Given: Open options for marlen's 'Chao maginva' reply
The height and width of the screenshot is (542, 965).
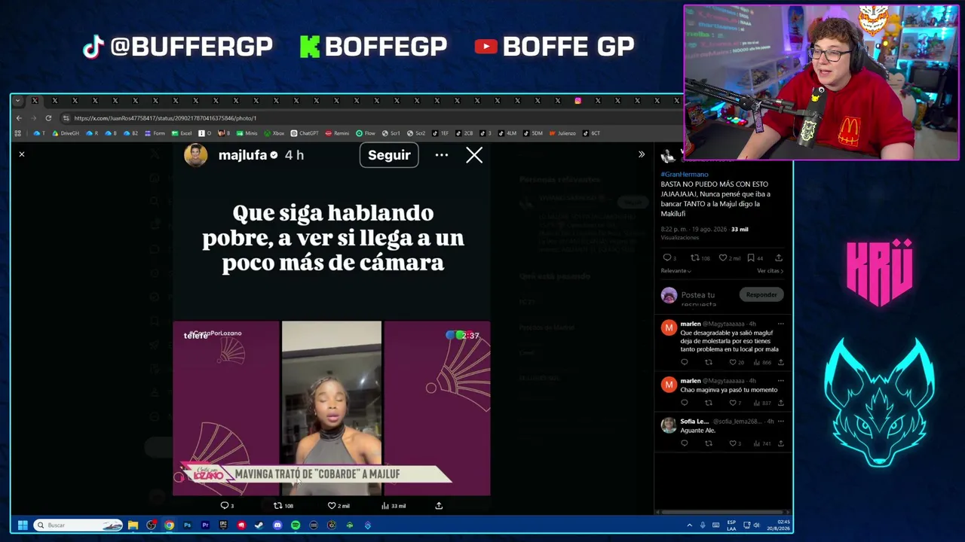Looking at the screenshot, I should [x=780, y=381].
